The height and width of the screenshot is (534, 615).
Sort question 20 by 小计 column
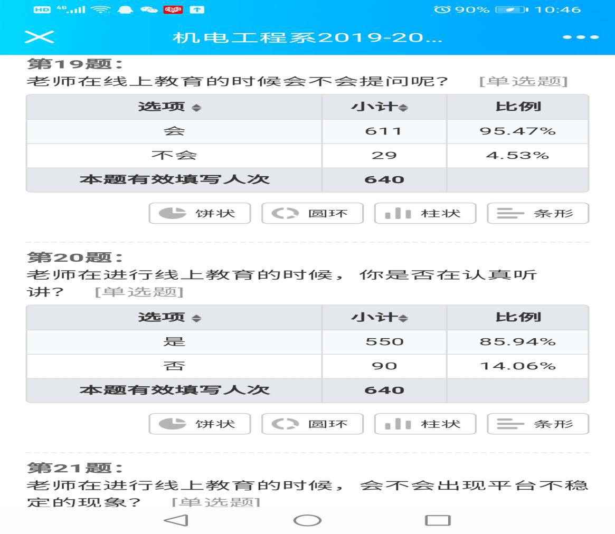[x=384, y=317]
